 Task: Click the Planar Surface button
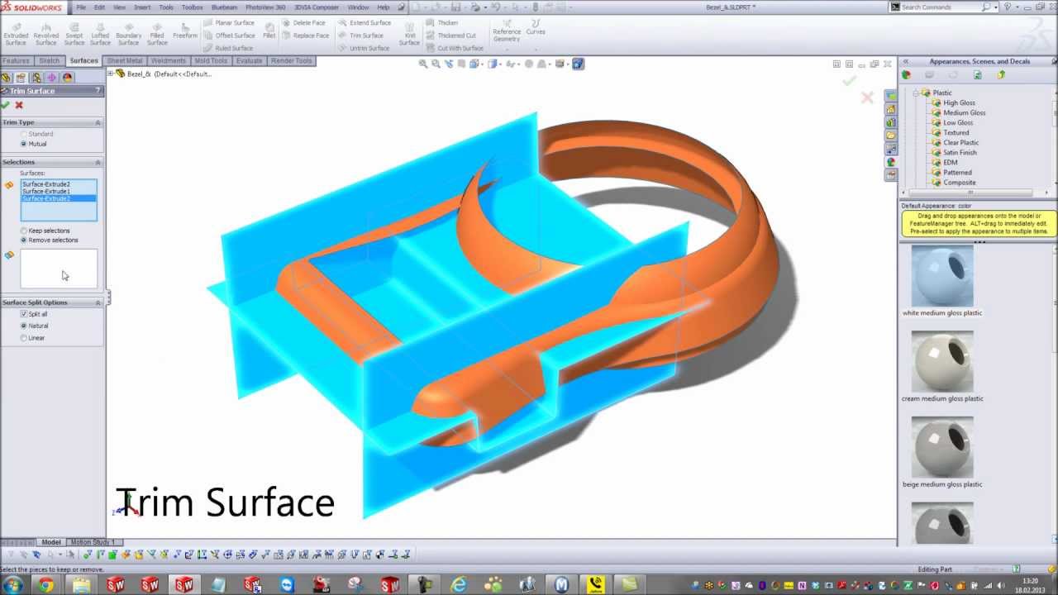229,23
